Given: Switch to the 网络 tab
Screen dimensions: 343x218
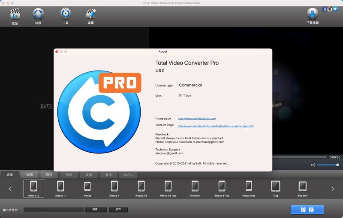Looking at the screenshot, I should 49,175.
